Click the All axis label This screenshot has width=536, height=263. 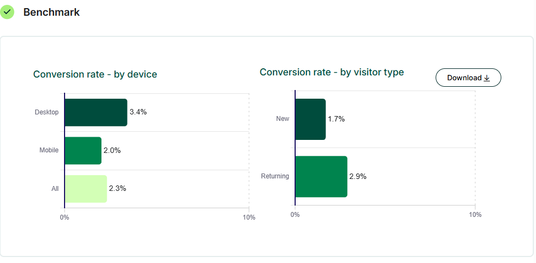55,189
